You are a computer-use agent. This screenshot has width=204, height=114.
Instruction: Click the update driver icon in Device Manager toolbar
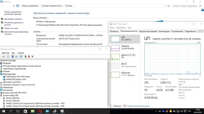click(x=25, y=56)
